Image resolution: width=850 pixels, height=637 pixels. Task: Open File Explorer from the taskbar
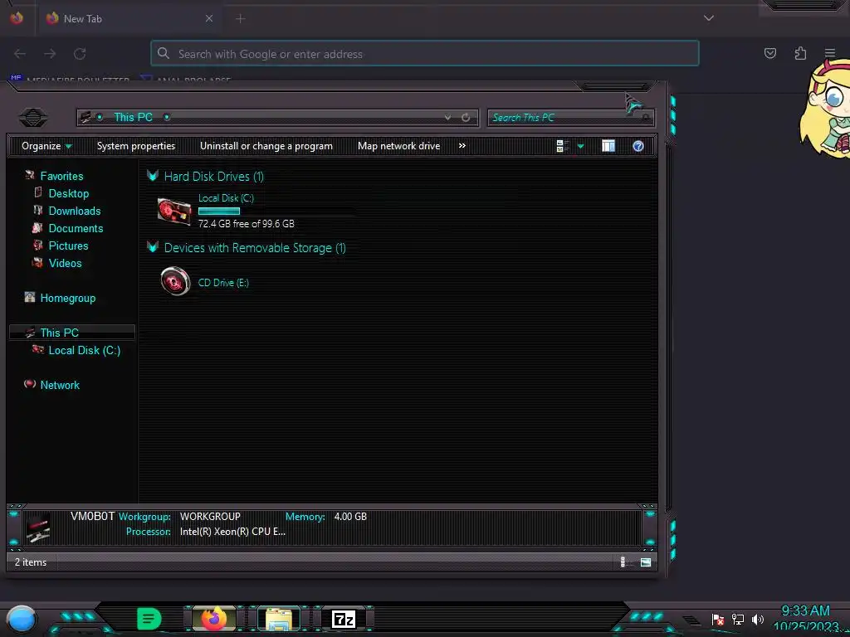279,618
